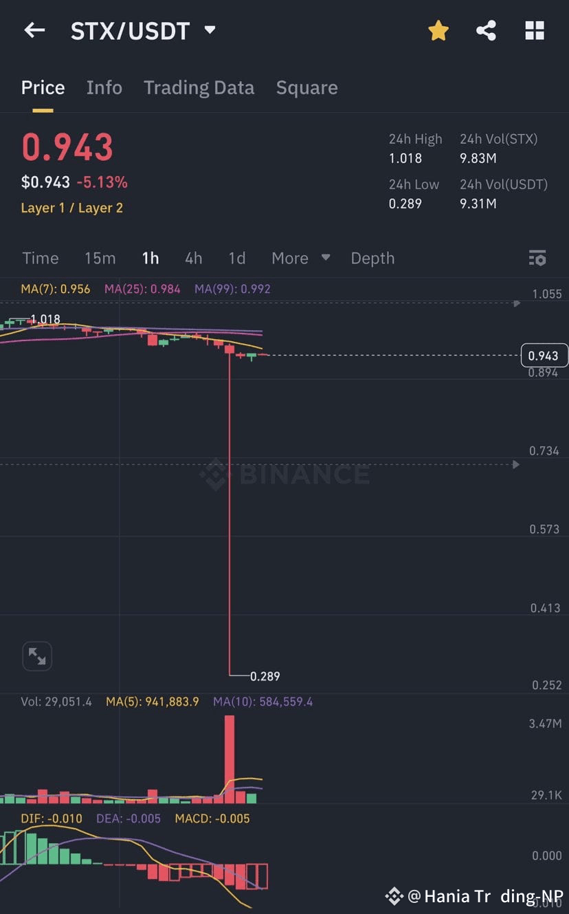Screen dimensions: 569x914
Task: Switch to the Trading Data tab
Action: coord(199,87)
